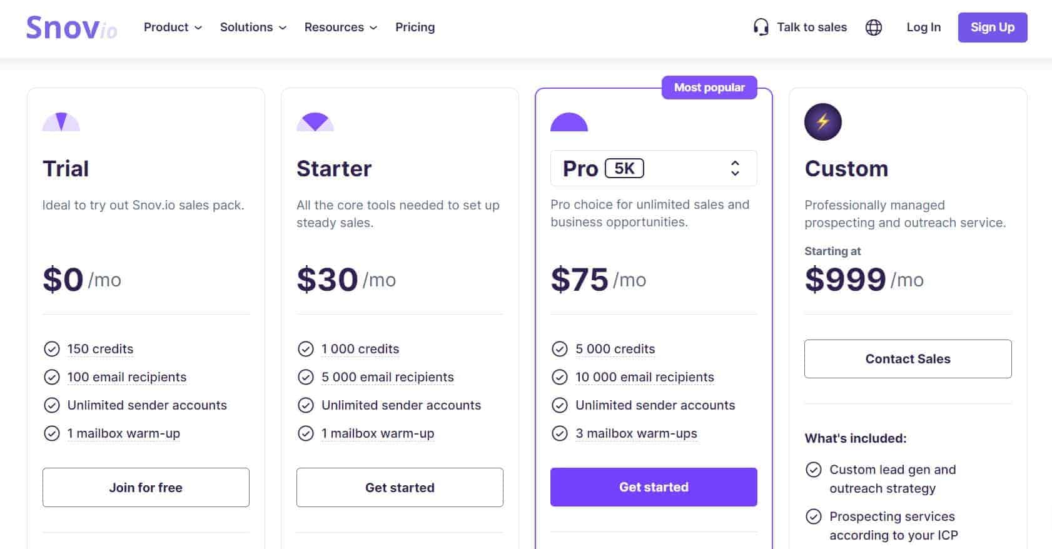Click the Custom plan lightning bolt icon
The image size is (1052, 549).
pyautogui.click(x=823, y=121)
